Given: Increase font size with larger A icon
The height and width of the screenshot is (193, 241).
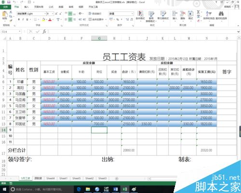Looking at the screenshot, I should click(56, 14).
